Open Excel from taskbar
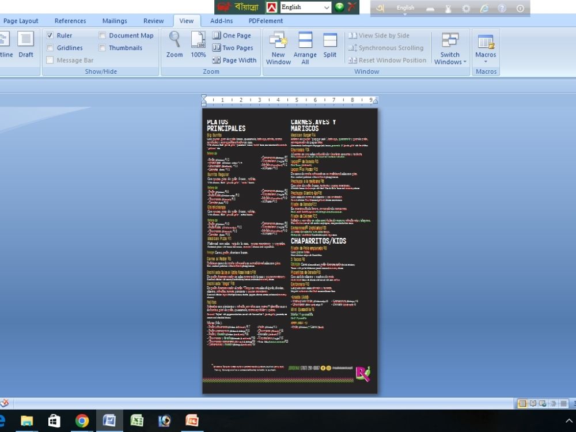 137,420
